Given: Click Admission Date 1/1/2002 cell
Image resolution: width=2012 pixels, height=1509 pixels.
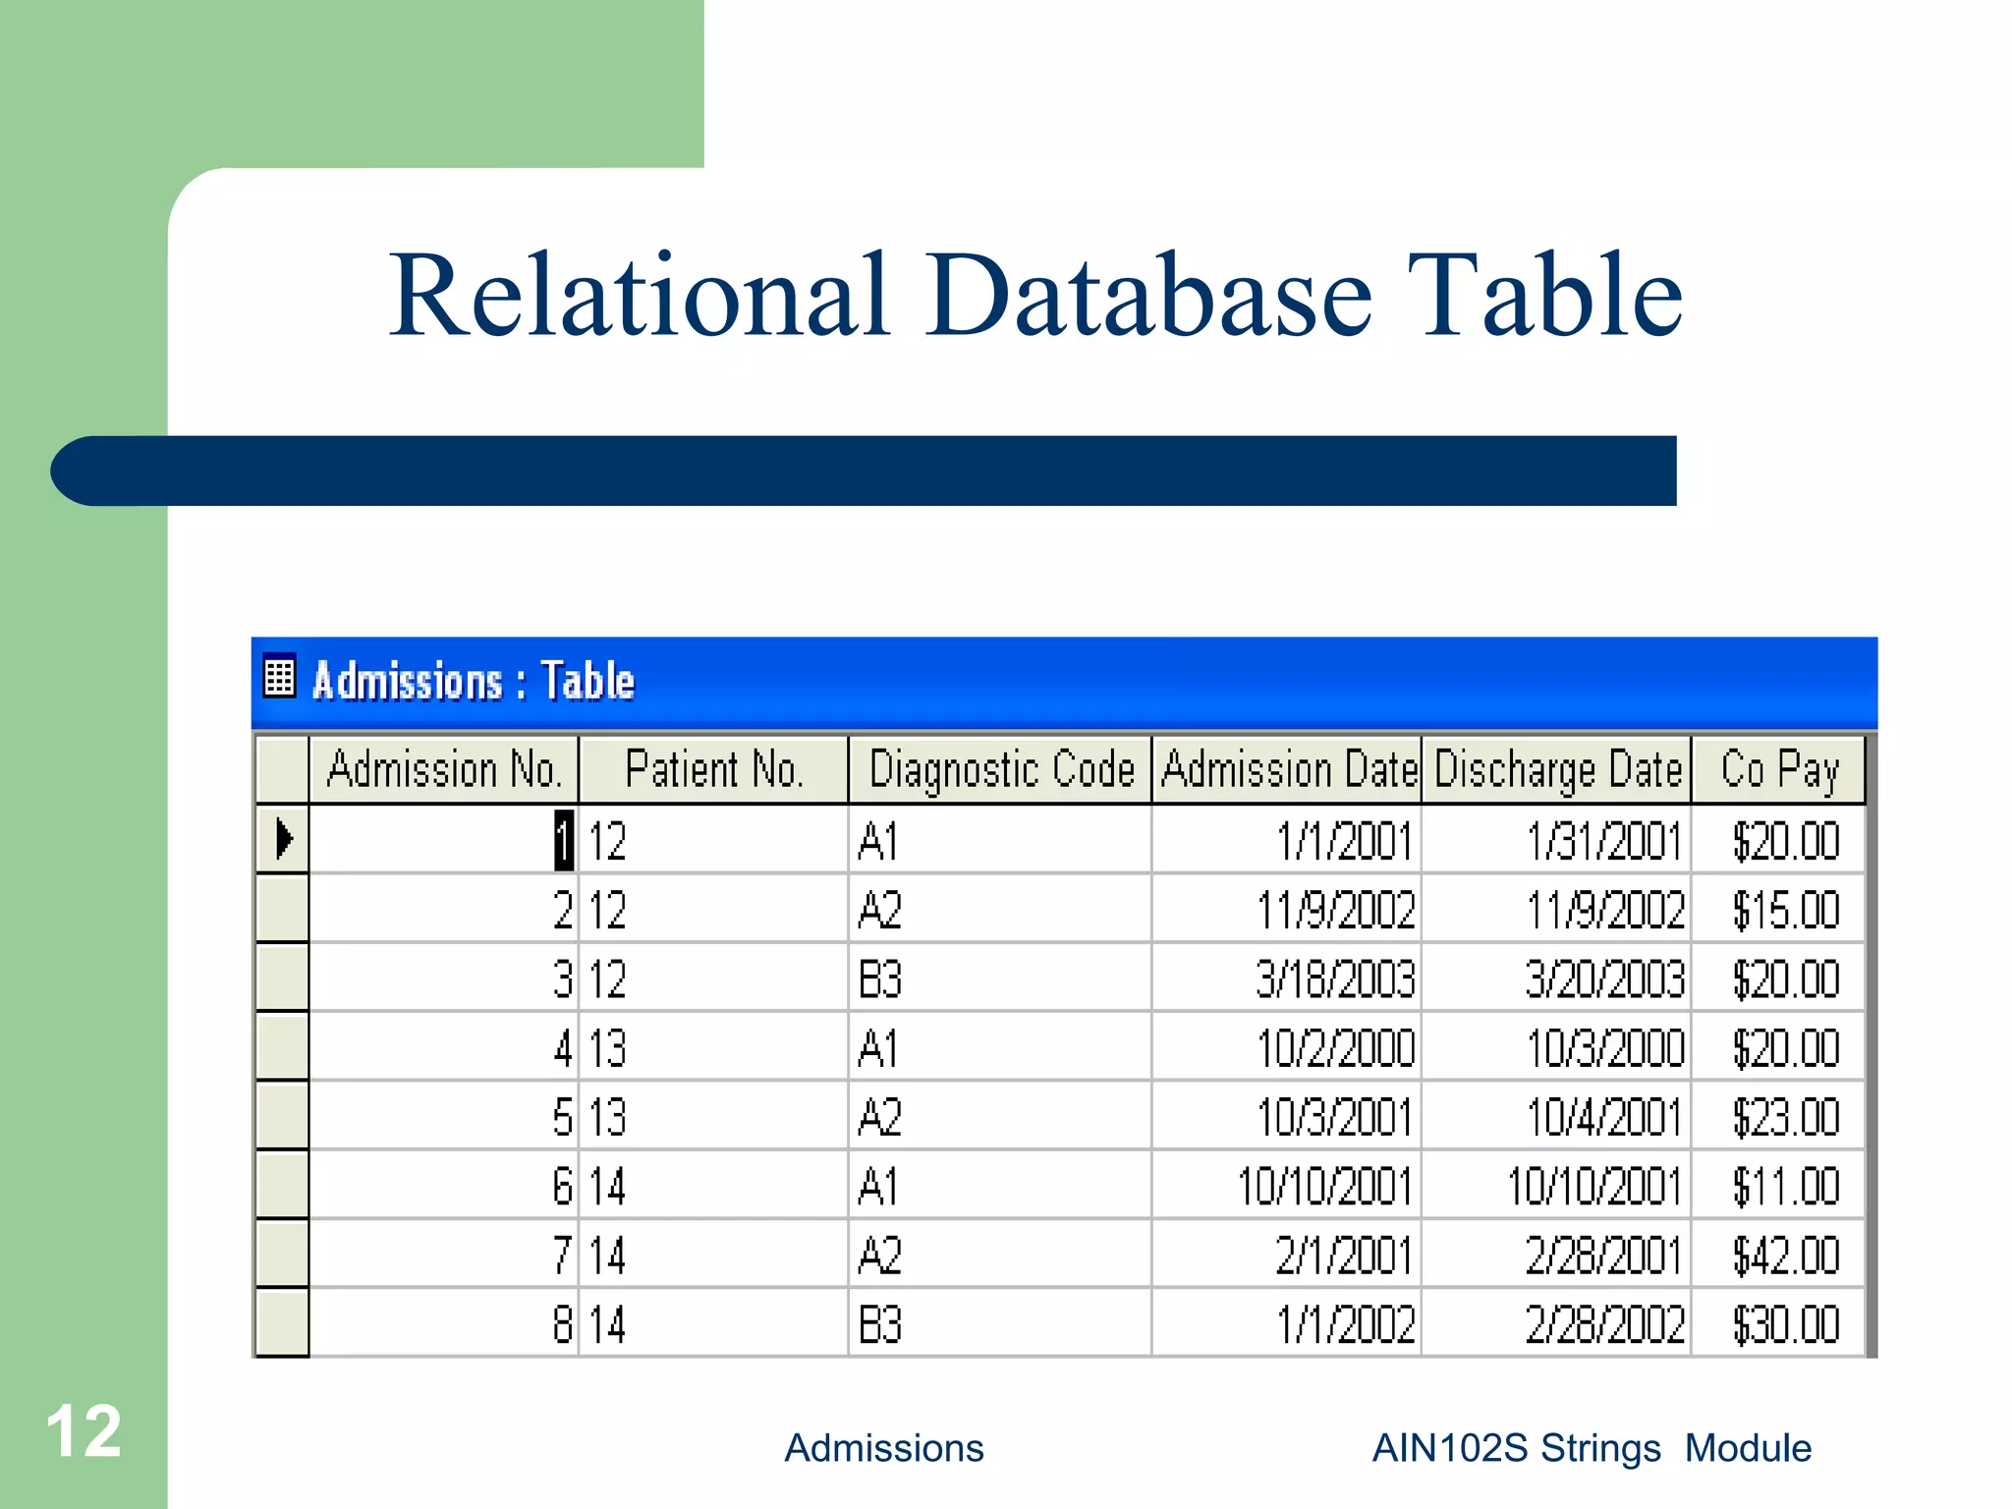Looking at the screenshot, I should (1287, 1323).
